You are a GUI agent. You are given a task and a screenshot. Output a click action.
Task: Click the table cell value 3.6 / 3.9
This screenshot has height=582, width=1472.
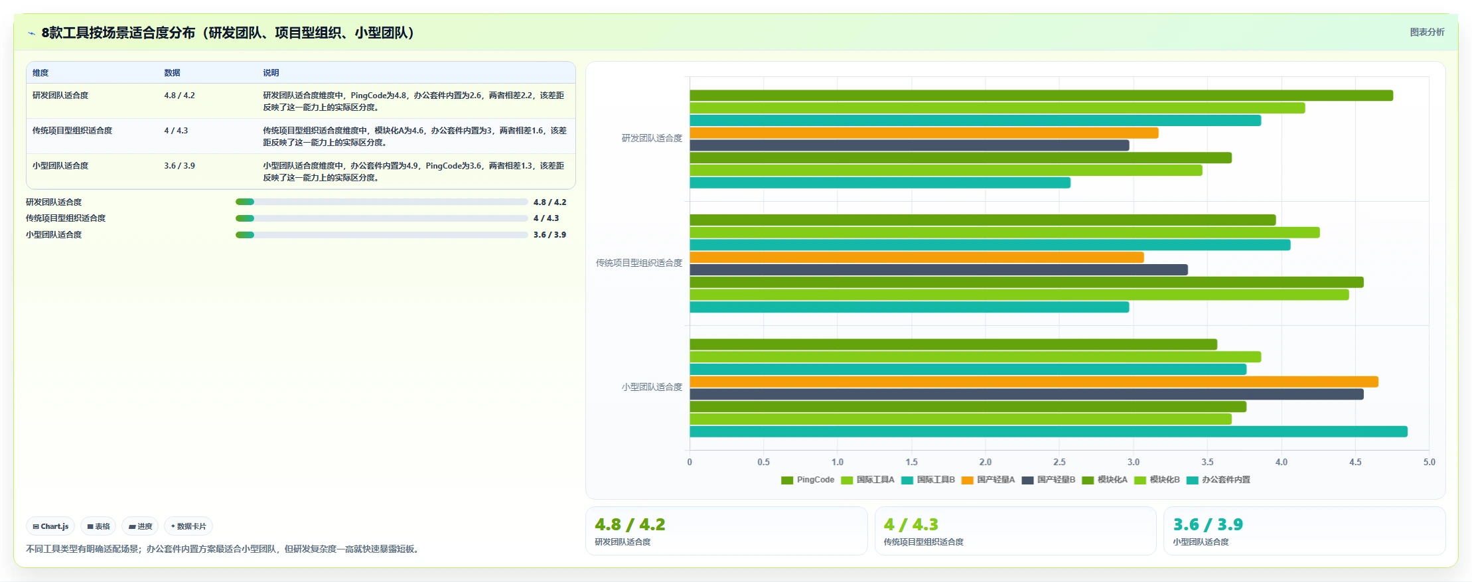tap(180, 166)
